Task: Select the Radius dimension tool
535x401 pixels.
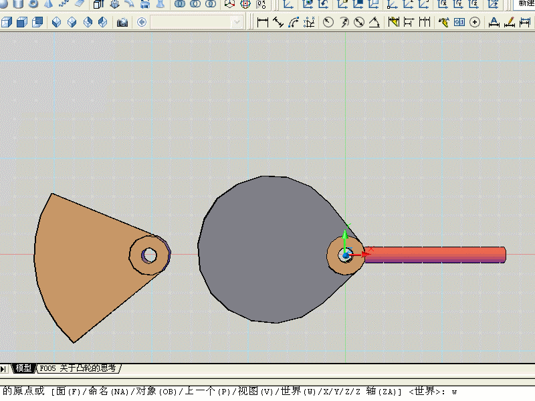Action: 328,22
